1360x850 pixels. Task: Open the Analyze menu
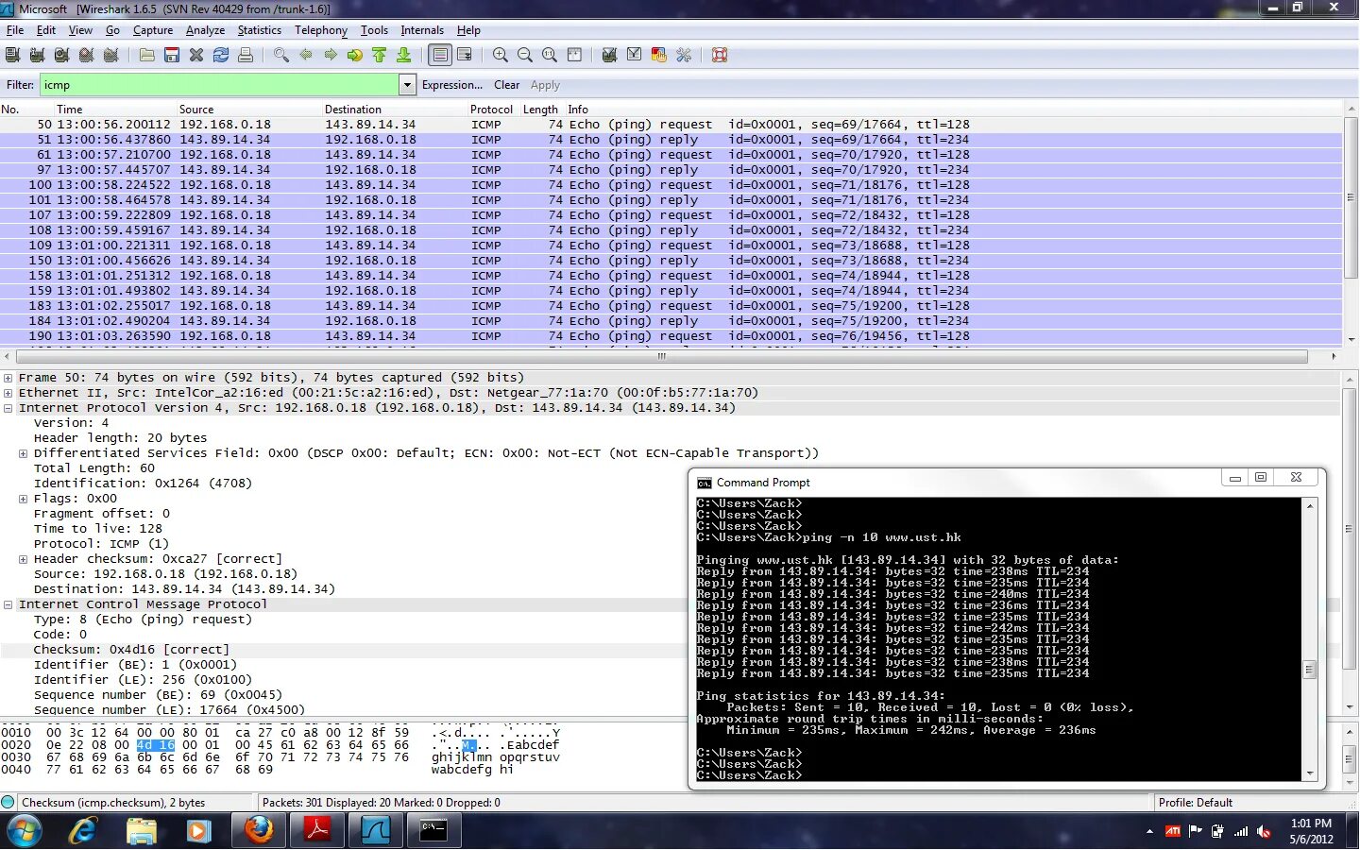pyautogui.click(x=205, y=30)
